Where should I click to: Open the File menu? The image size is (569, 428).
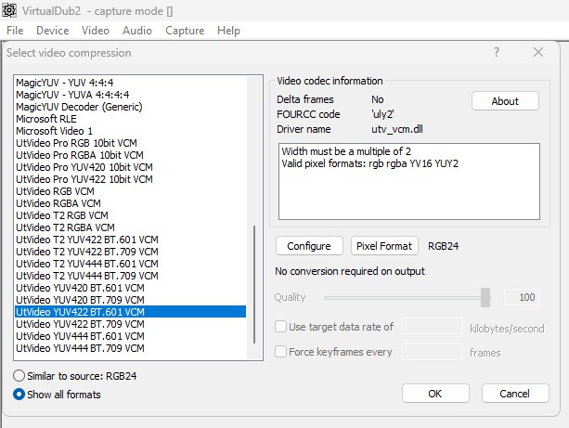[15, 31]
